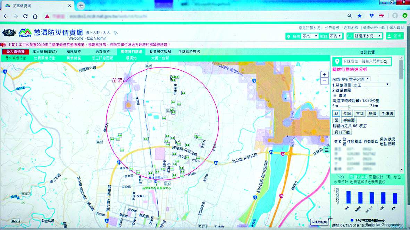The height and width of the screenshot is (230, 410).
Task: Open the 大愛一台新 submenu item
Action: pos(160,58)
